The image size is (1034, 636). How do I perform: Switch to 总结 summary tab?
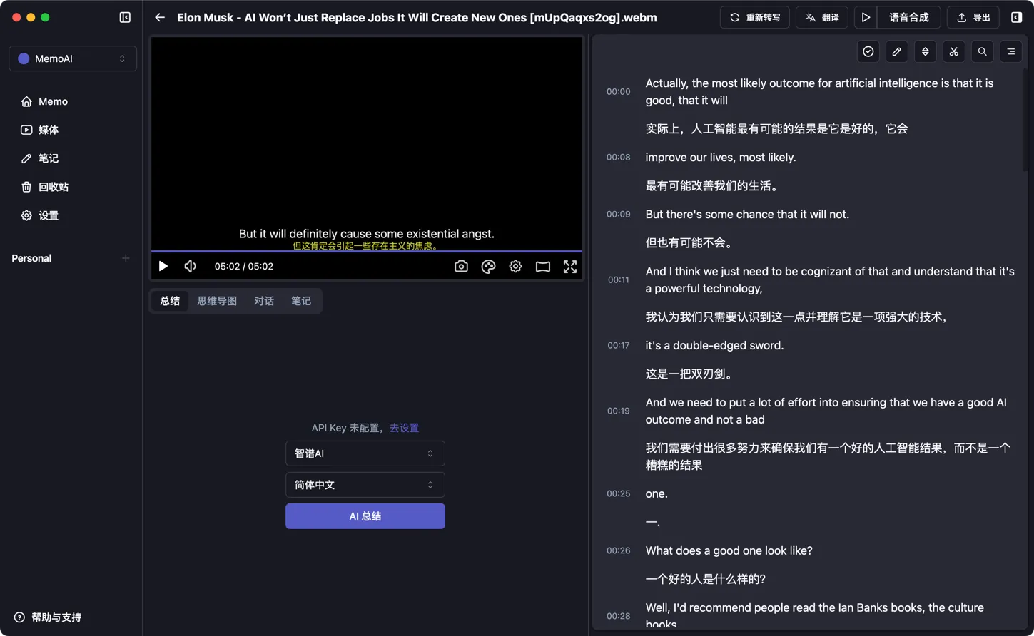170,301
